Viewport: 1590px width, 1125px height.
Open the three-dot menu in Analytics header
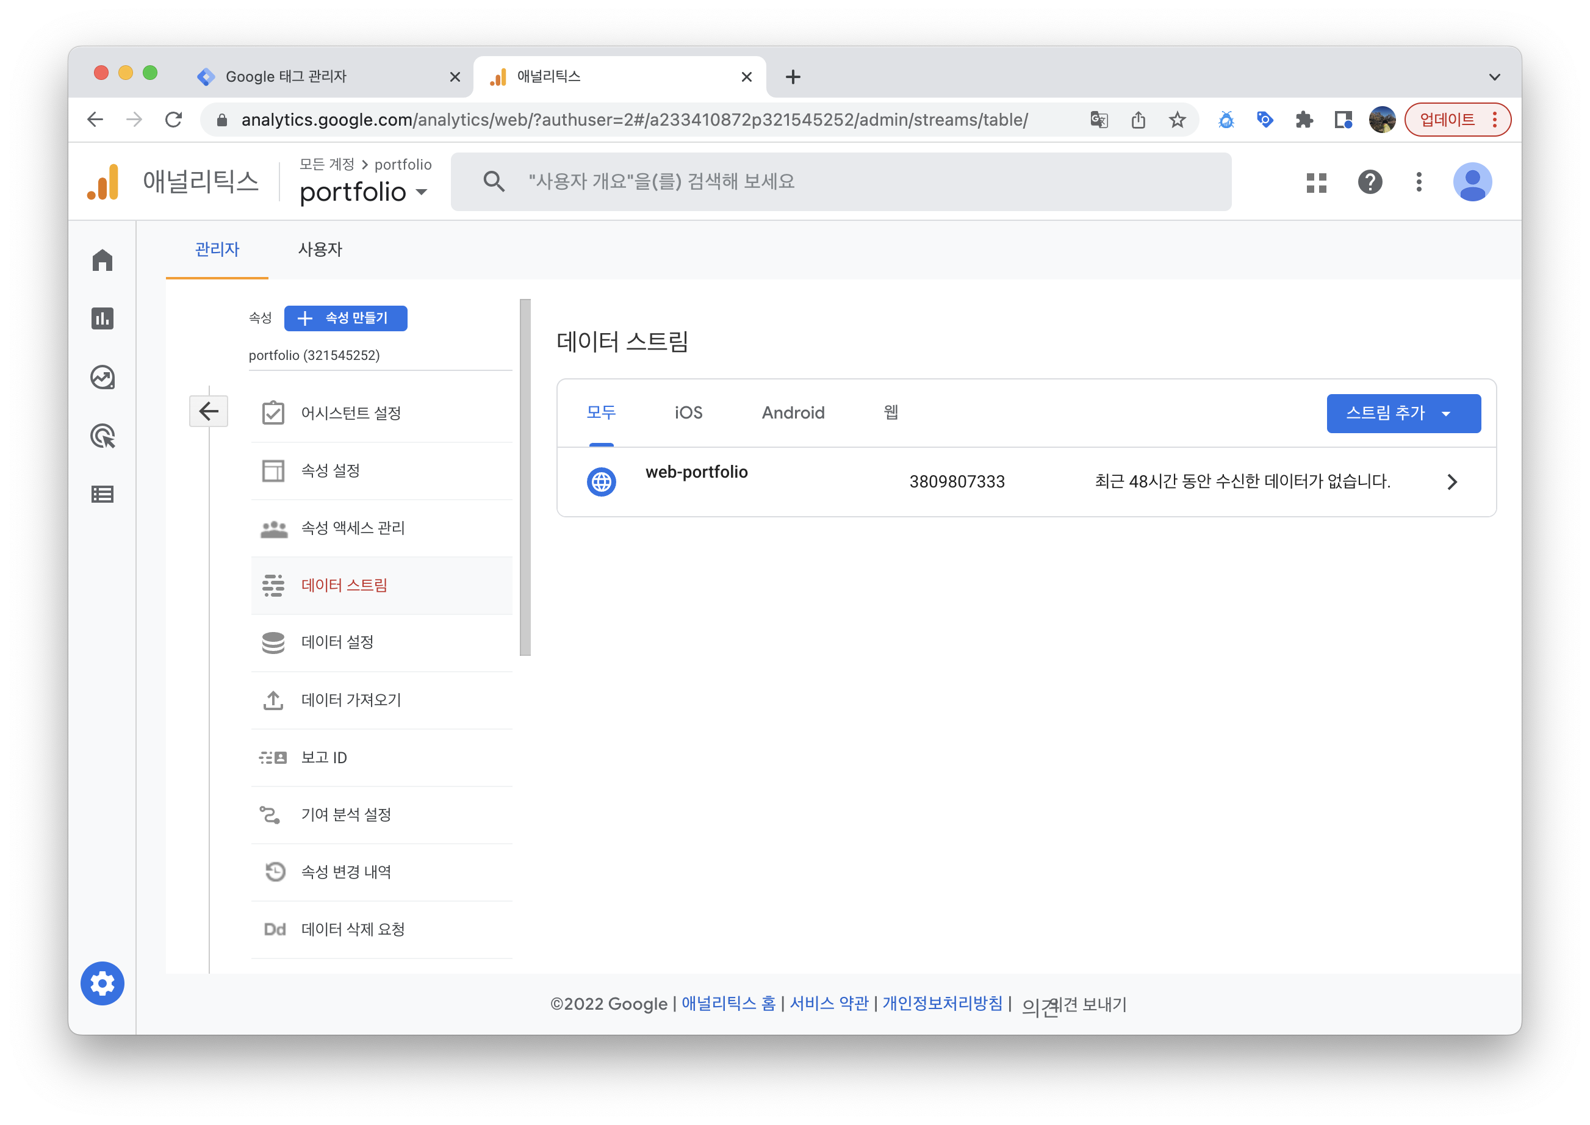(x=1419, y=182)
